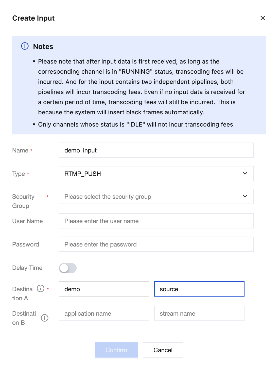Click the Confirm button
Image resolution: width=278 pixels, height=370 pixels.
[x=116, y=350]
